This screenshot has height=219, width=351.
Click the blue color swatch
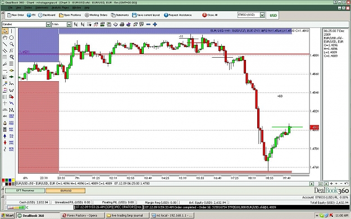point(10,180)
